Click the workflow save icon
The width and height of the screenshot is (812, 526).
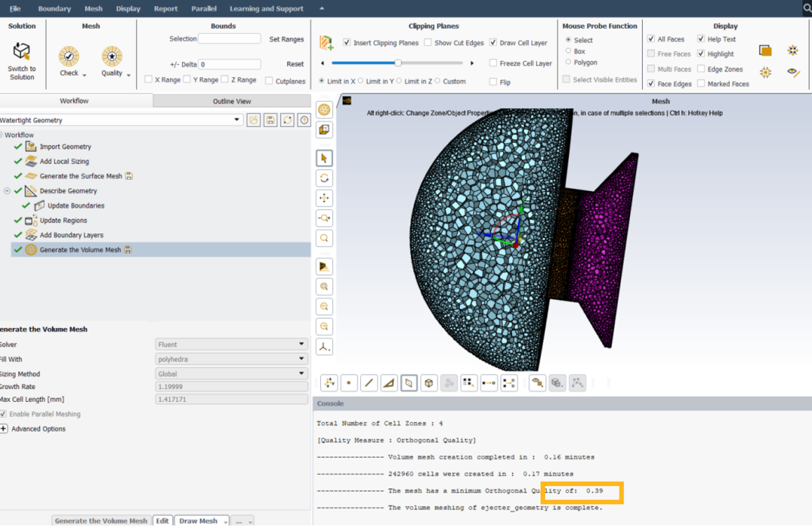(x=271, y=120)
